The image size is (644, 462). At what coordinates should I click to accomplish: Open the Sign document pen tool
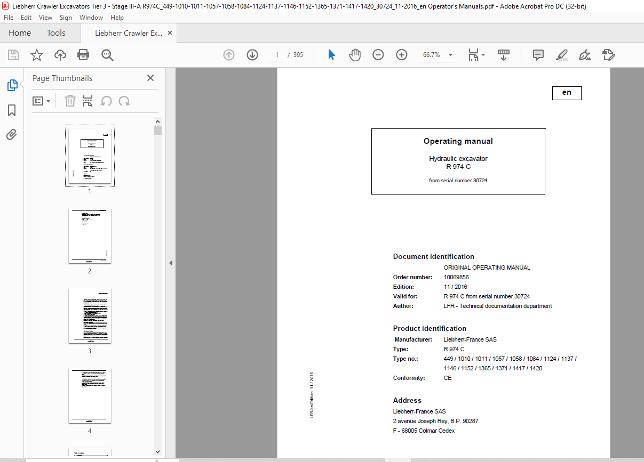[585, 55]
